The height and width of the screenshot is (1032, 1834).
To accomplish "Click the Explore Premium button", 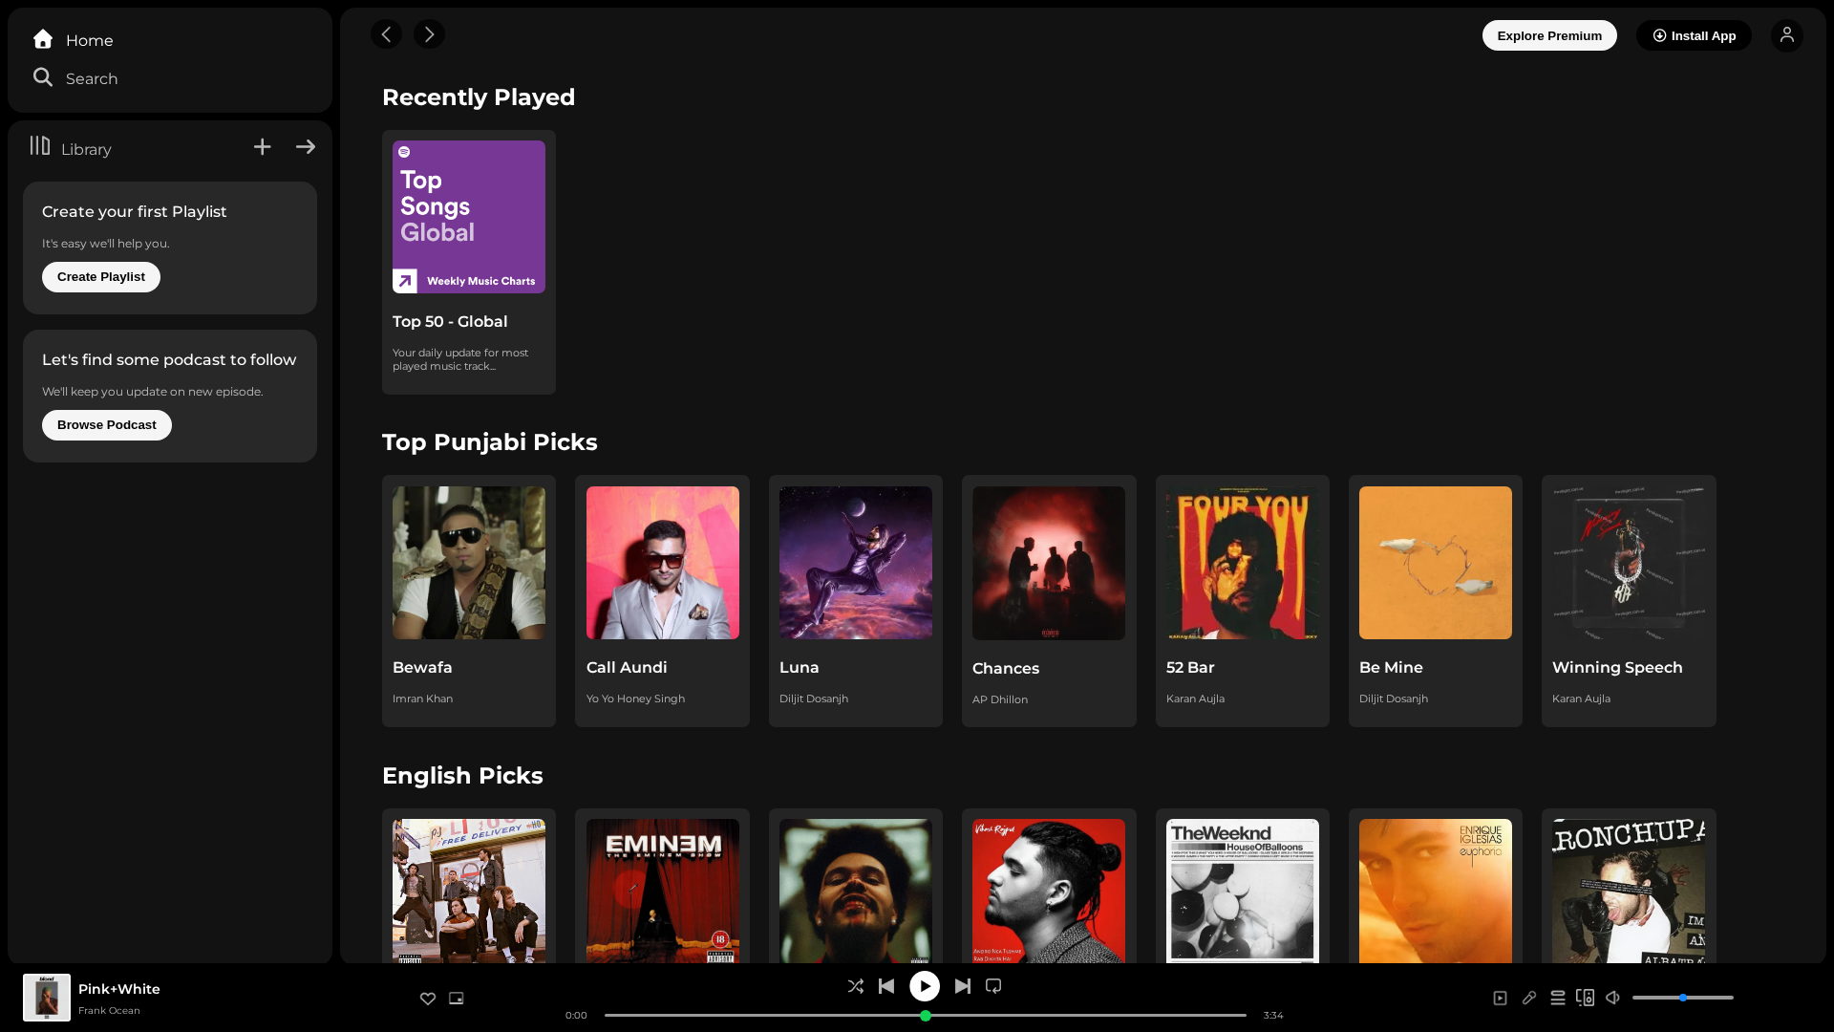I will click(1549, 35).
